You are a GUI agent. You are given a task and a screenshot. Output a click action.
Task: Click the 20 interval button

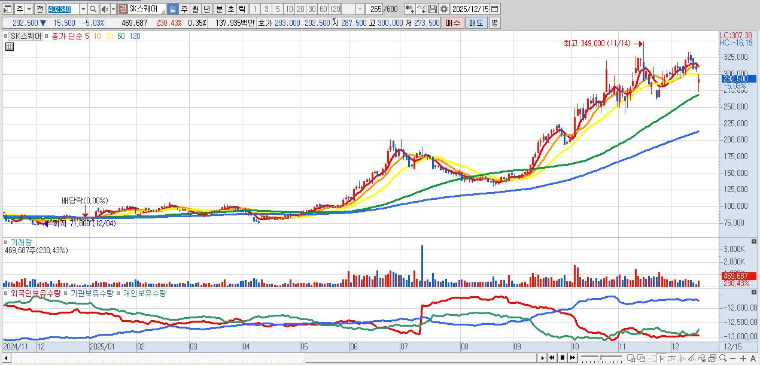300,10
